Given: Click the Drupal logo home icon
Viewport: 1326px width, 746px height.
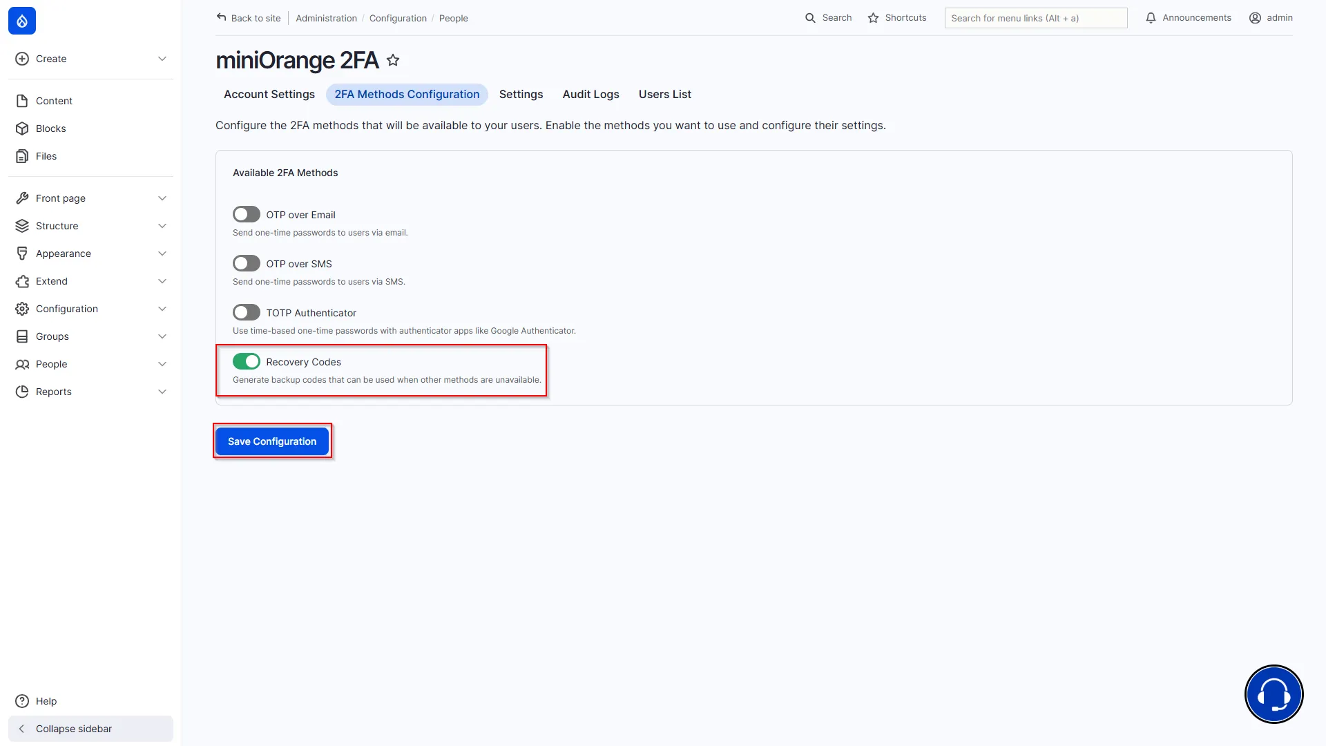Looking at the screenshot, I should click(22, 21).
